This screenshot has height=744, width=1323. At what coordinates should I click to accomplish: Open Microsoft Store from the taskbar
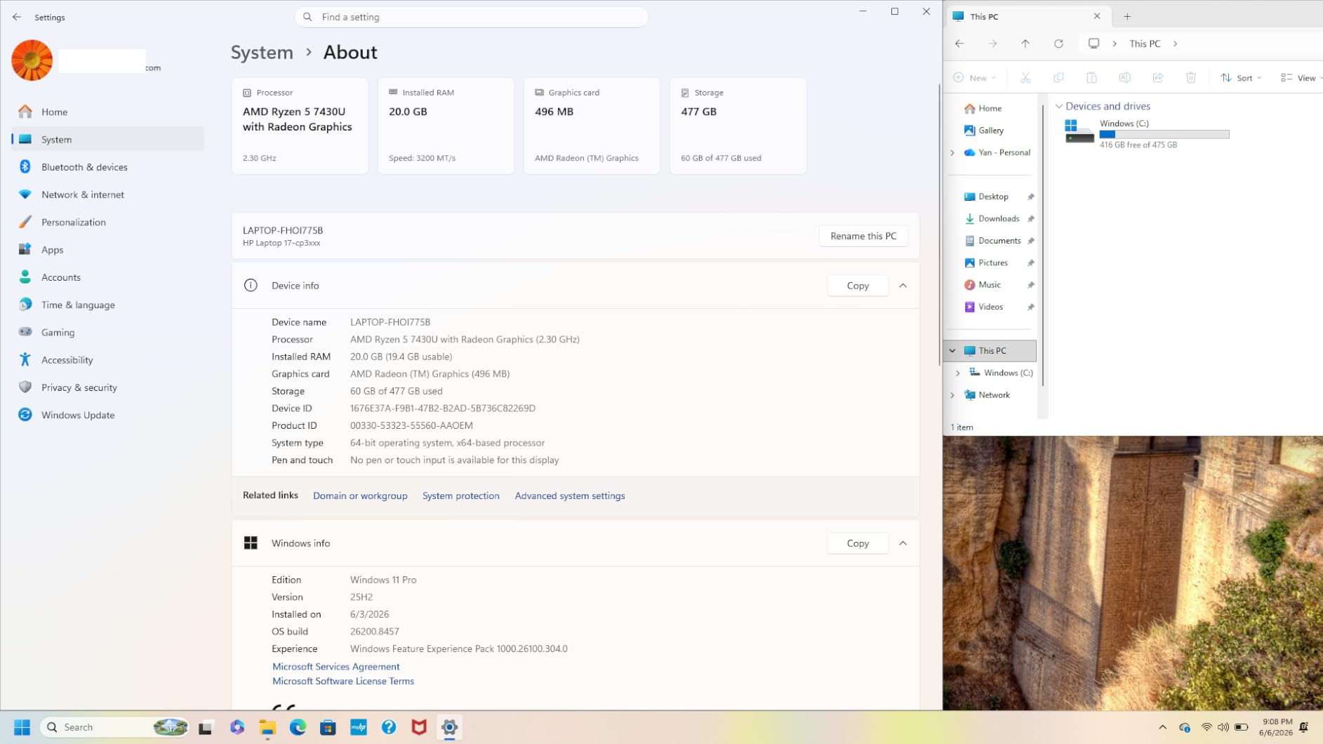click(328, 727)
